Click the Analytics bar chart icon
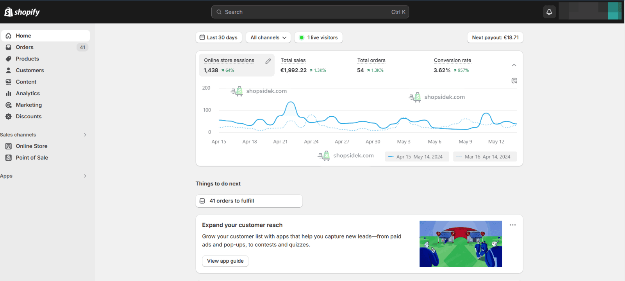The width and height of the screenshot is (625, 281). coord(8,93)
